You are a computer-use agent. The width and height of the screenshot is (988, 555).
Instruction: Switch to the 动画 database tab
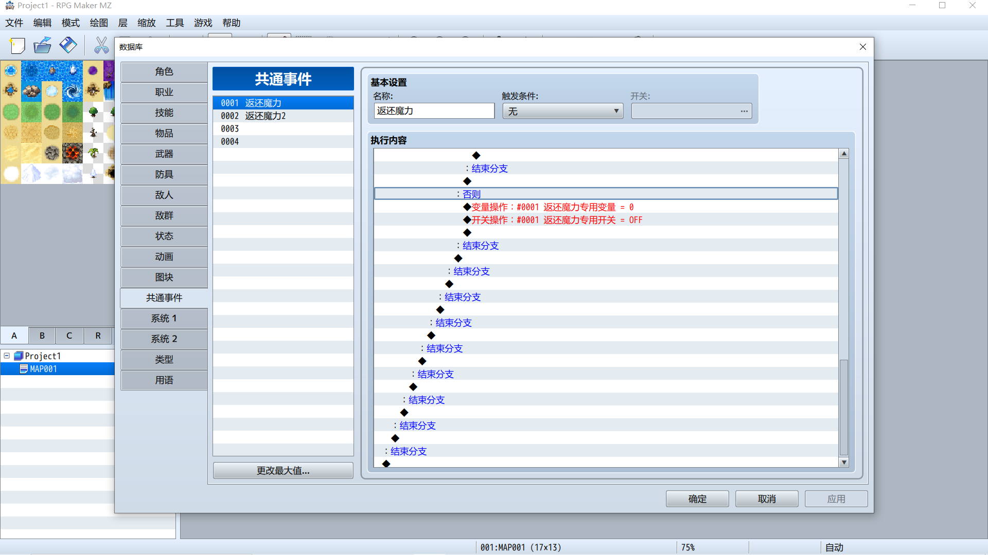tap(164, 257)
